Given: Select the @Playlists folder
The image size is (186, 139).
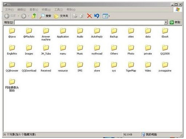Looking at the screenshot, I should click(29, 33).
